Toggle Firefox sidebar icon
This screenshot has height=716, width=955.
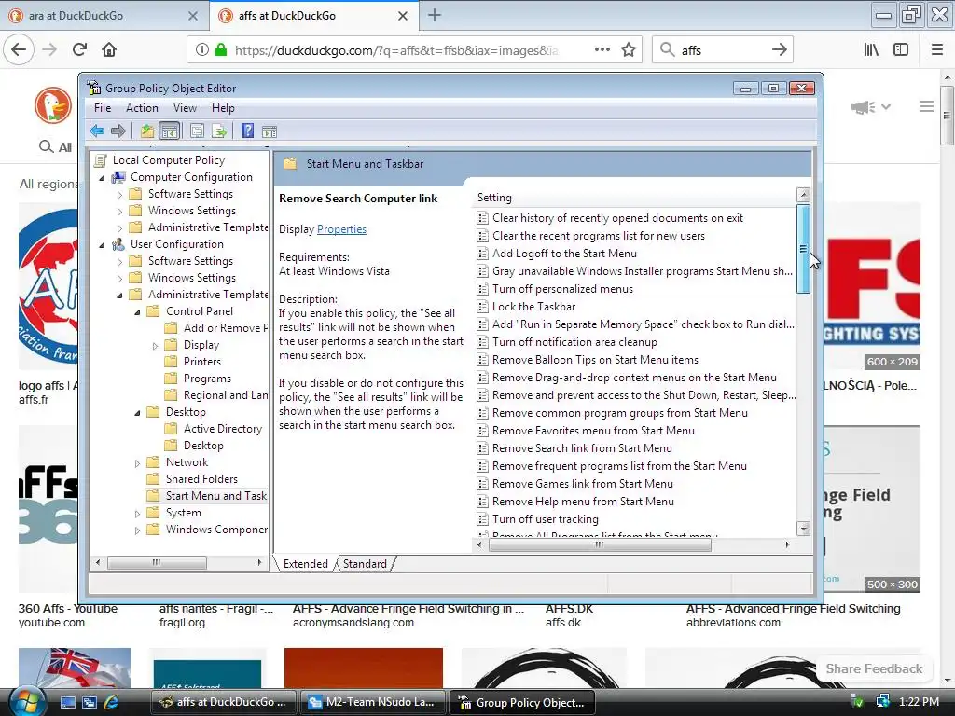click(901, 50)
